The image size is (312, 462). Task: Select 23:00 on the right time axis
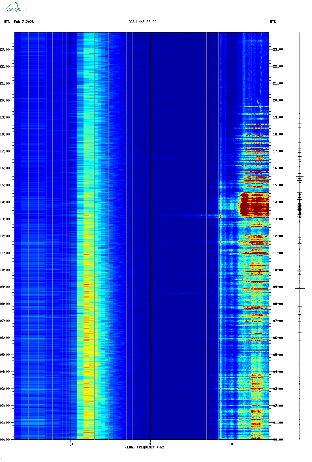point(278,49)
